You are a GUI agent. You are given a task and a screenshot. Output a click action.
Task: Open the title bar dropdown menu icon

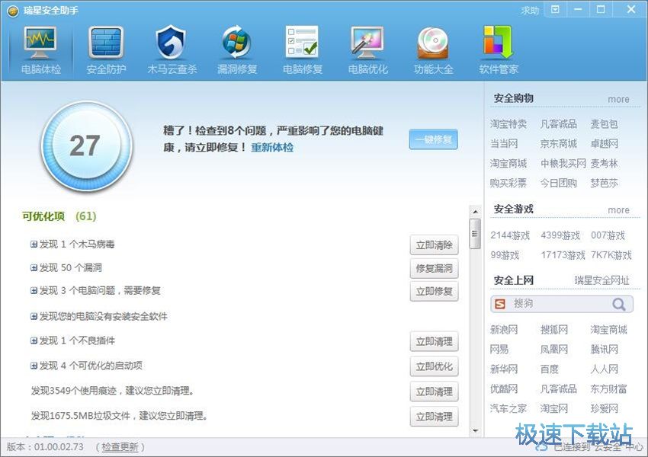[555, 9]
